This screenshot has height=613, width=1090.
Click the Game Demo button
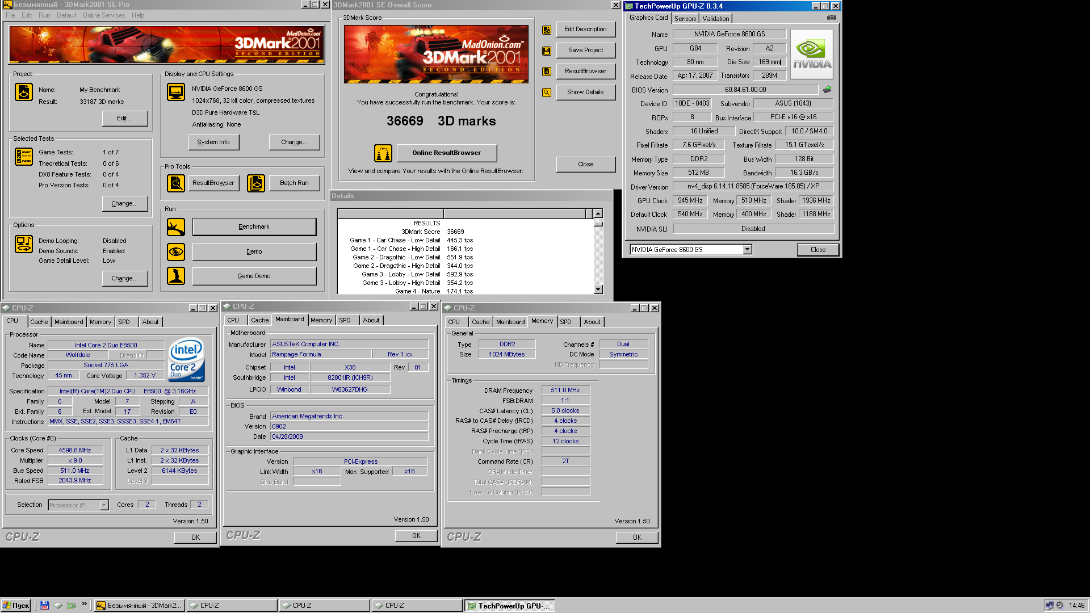254,276
